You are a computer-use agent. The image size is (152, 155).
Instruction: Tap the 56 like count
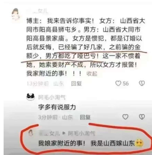click(x=126, y=83)
